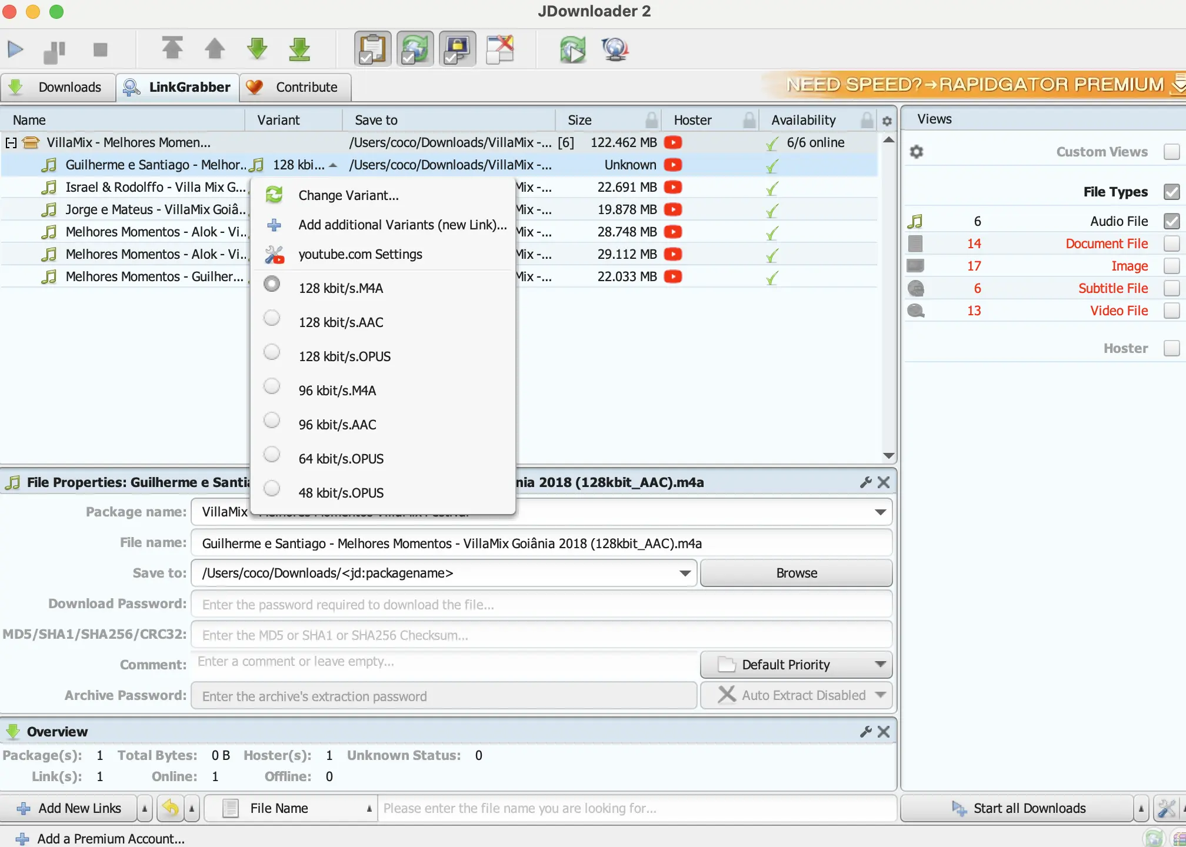Uncheck the Audio File checkbox
The width and height of the screenshot is (1186, 847).
(1171, 221)
